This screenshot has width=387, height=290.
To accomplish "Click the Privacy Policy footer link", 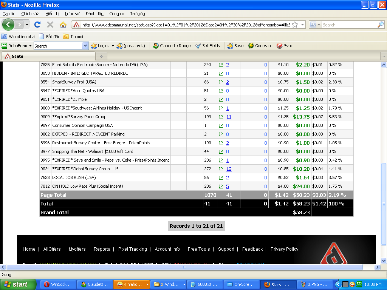I will 284,249.
